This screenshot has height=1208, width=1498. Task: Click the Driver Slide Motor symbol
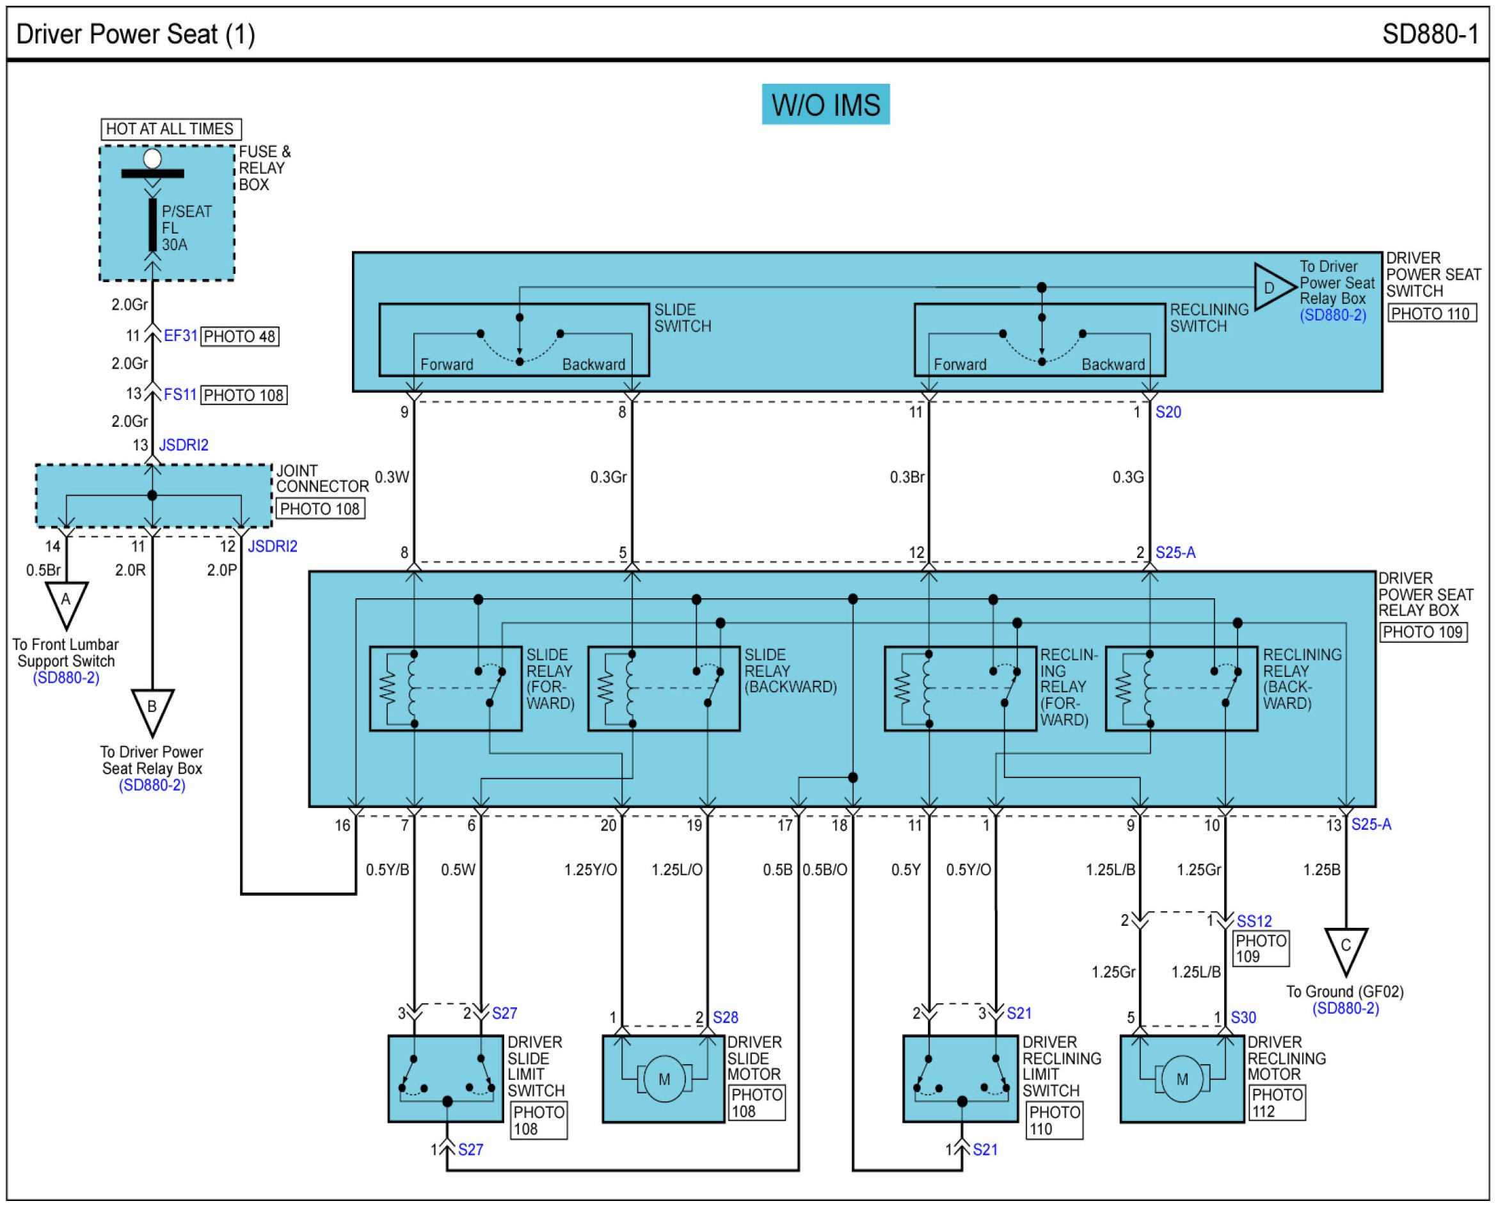click(x=664, y=1079)
